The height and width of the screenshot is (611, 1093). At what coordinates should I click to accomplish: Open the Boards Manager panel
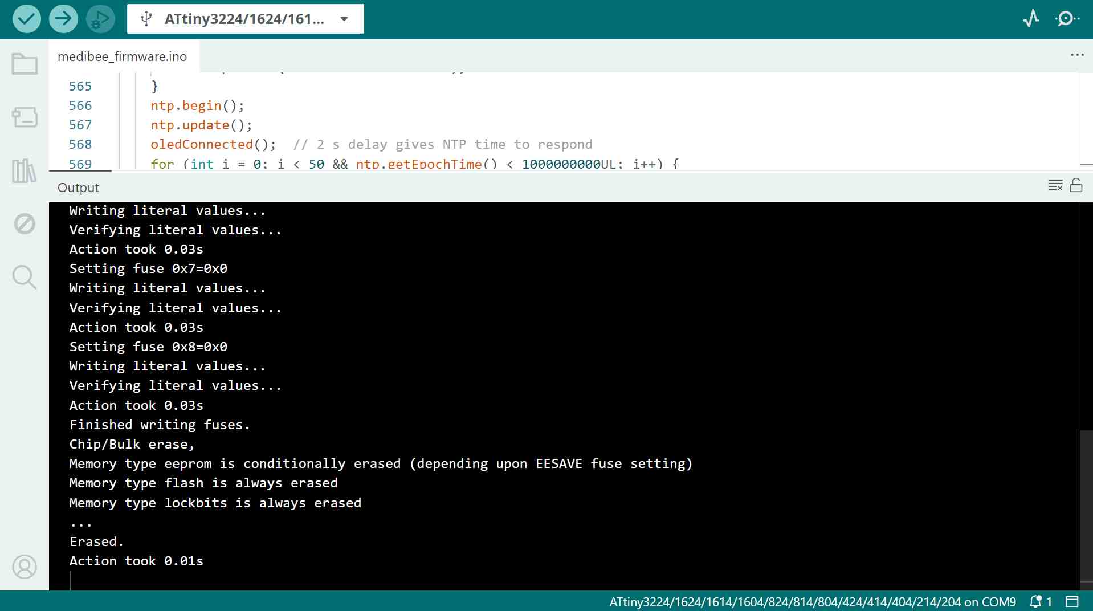(x=25, y=117)
